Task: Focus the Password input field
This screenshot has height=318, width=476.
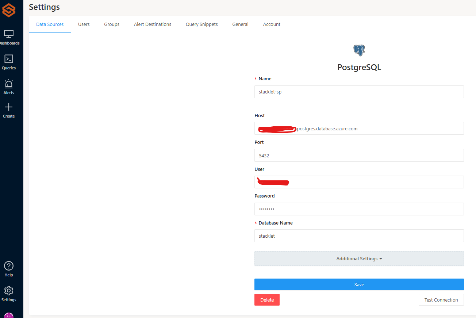Action: [359, 209]
